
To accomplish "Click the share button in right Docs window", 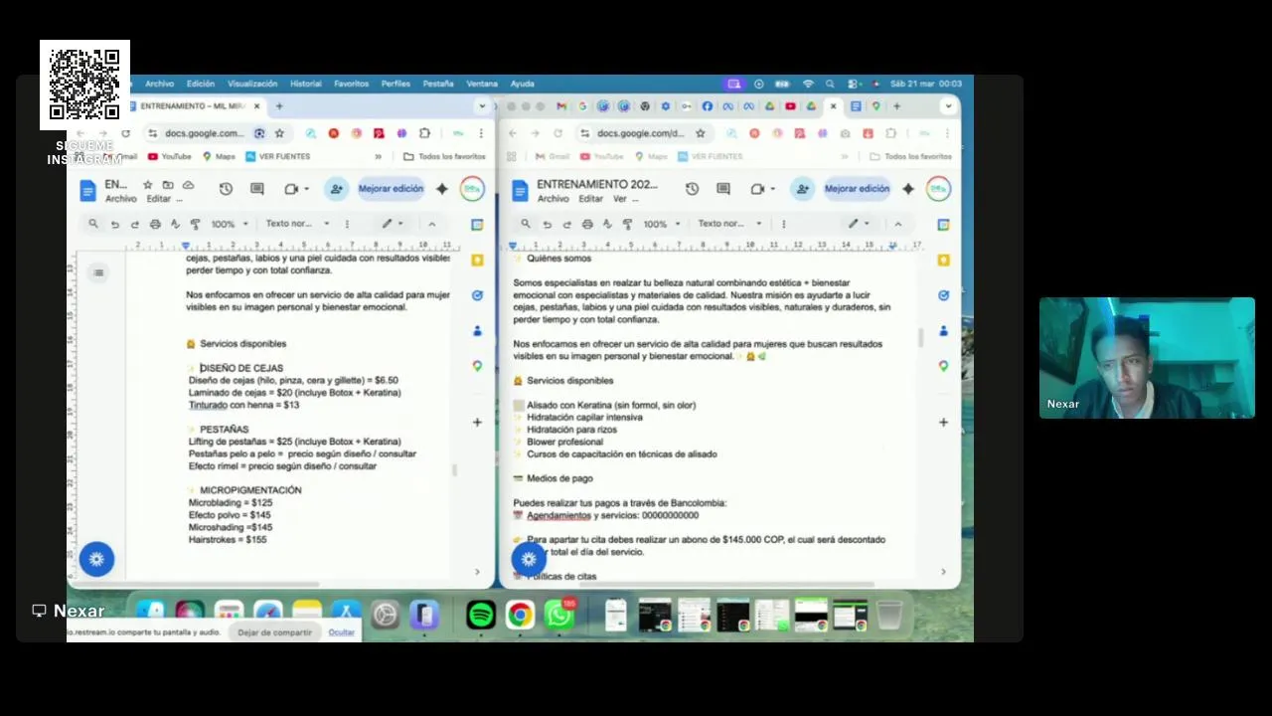I will [x=802, y=189].
